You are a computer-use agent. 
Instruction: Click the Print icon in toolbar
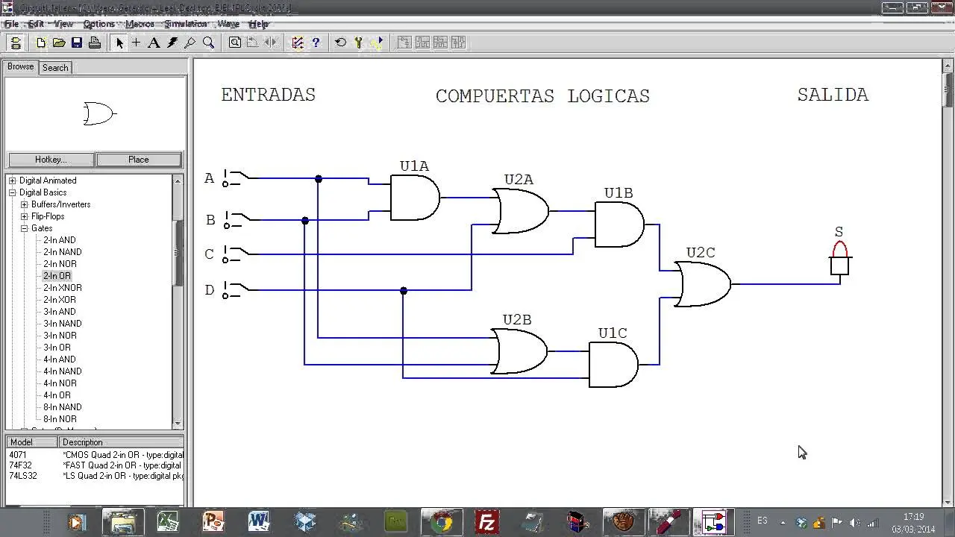click(95, 43)
